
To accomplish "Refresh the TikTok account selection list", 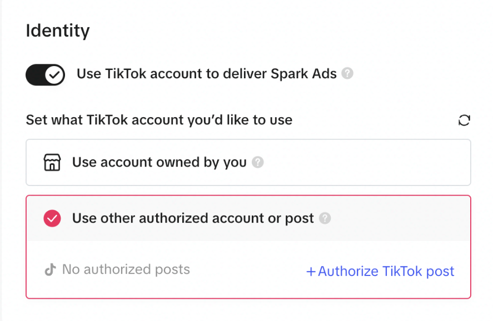I will pyautogui.click(x=464, y=120).
